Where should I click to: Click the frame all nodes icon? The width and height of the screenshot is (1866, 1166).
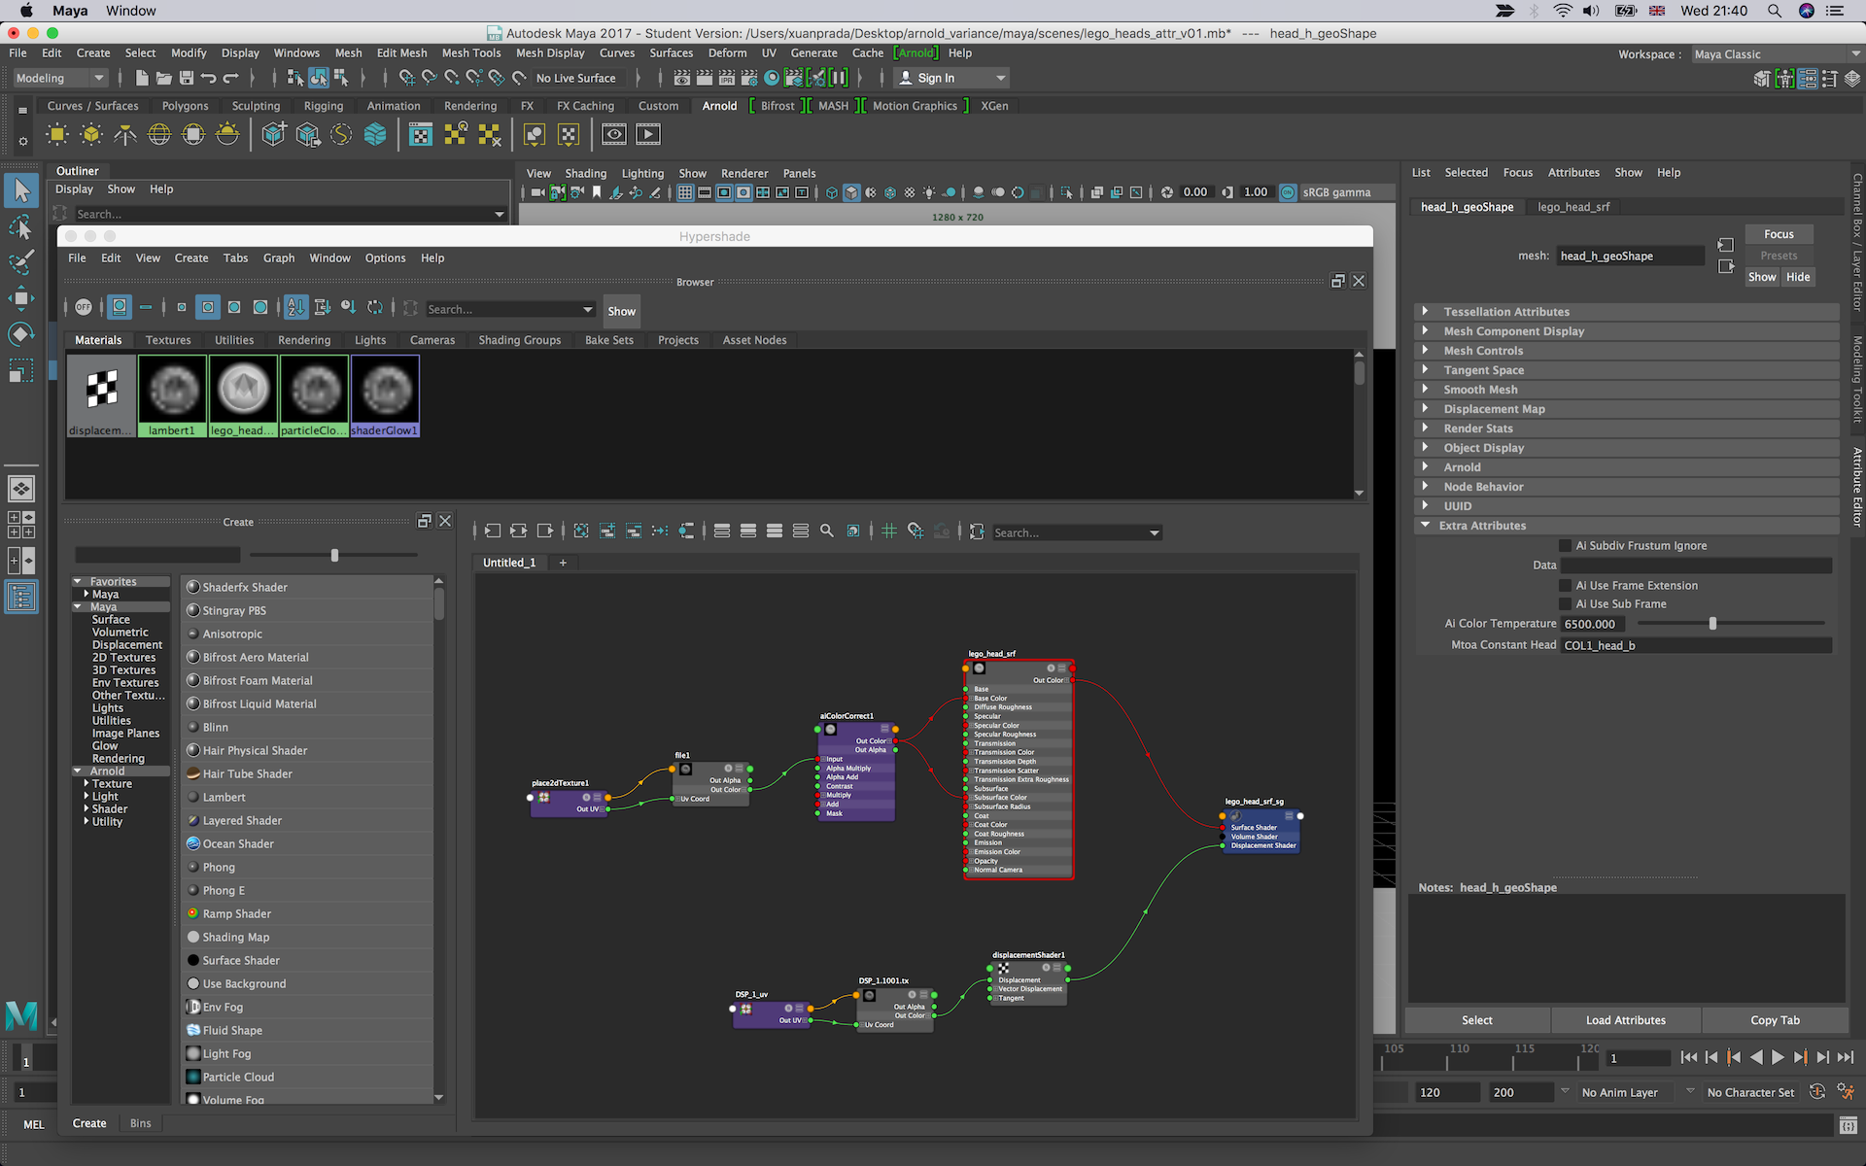(581, 532)
